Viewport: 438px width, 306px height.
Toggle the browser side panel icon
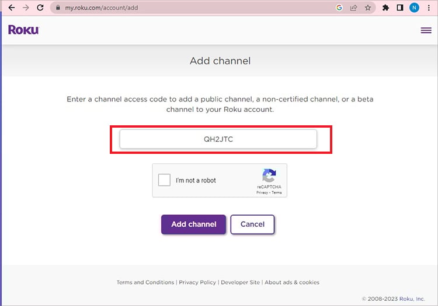[x=400, y=8]
